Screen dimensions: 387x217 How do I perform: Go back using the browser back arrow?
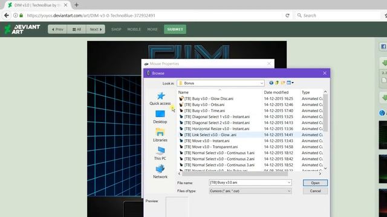click(7, 16)
